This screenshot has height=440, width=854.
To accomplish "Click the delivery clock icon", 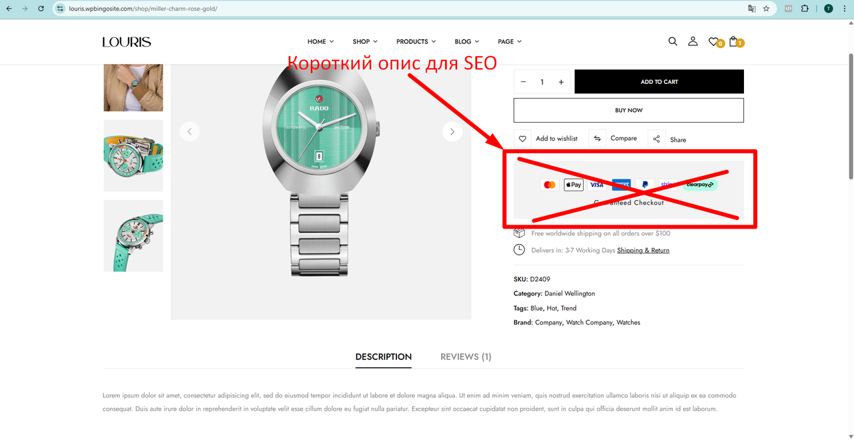I will pos(519,250).
